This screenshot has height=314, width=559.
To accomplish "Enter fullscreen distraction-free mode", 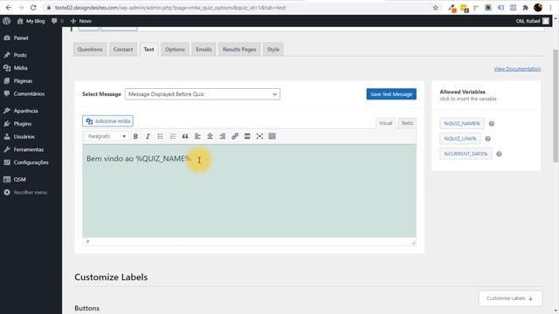I will click(259, 136).
